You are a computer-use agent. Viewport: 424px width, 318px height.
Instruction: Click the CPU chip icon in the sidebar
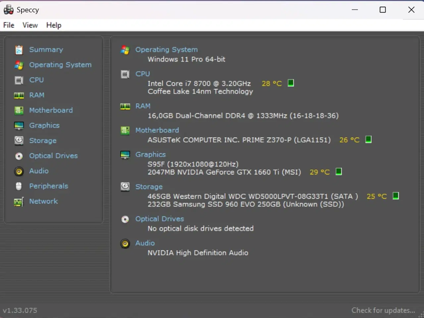tap(19, 80)
